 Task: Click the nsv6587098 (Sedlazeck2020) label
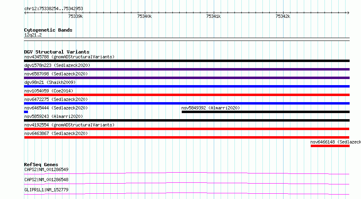56,74
